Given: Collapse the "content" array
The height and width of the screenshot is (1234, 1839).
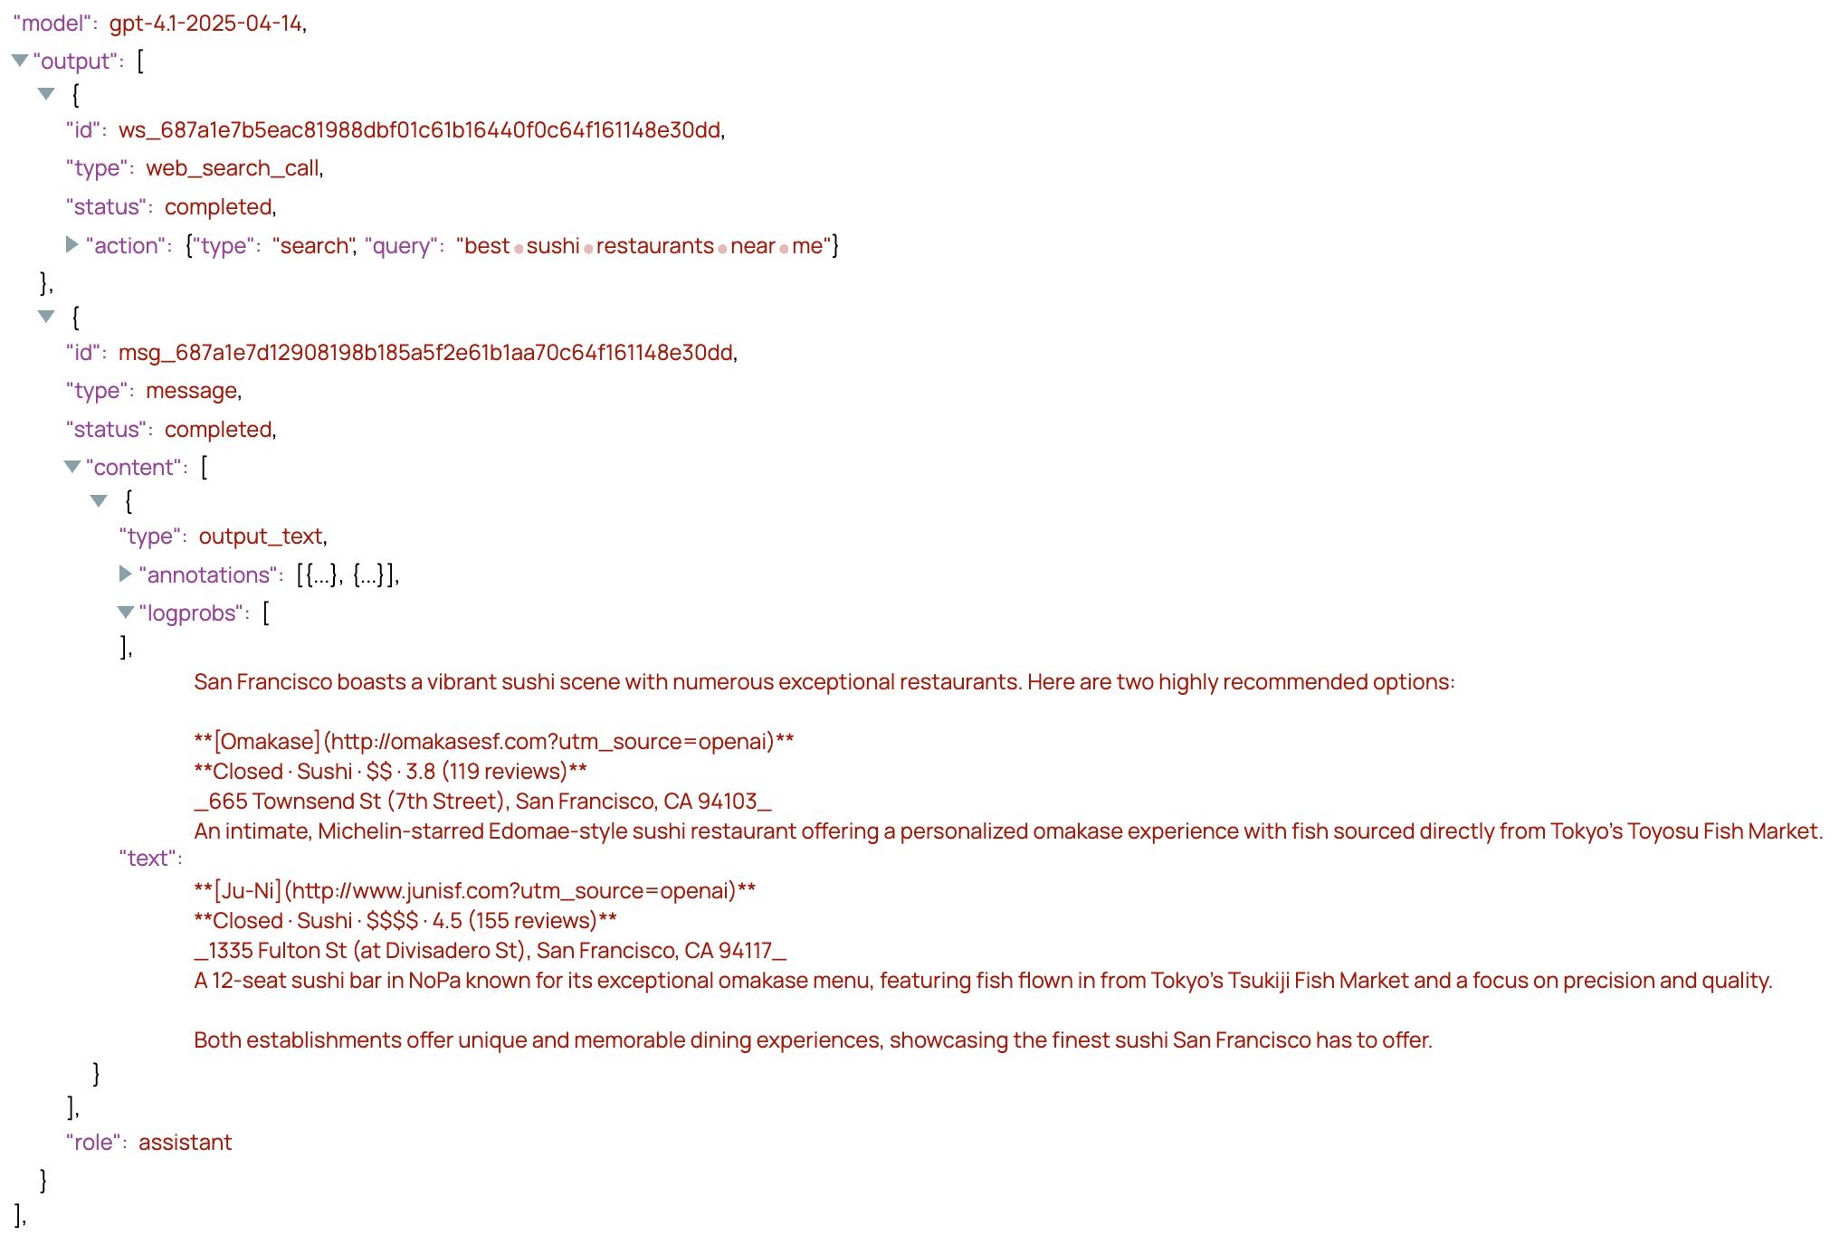Looking at the screenshot, I should click(72, 467).
